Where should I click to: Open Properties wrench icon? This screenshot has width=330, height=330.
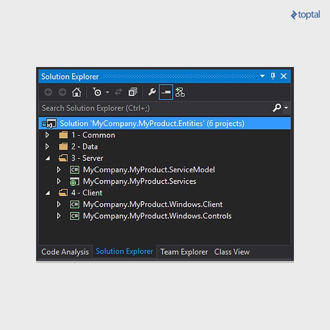click(152, 92)
